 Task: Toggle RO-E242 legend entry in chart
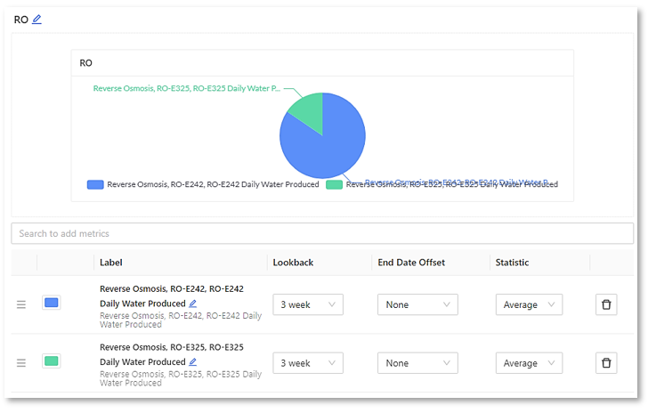[203, 184]
